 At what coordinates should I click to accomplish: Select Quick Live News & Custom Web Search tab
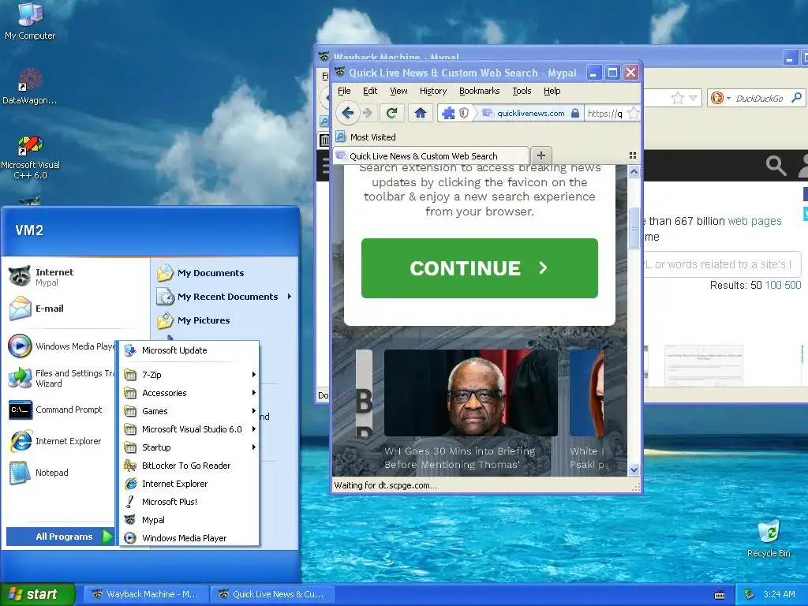tap(431, 155)
